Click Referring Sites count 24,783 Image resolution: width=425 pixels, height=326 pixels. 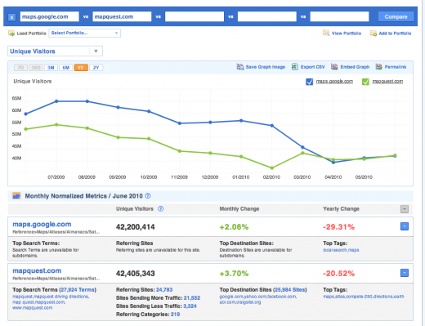(164, 290)
